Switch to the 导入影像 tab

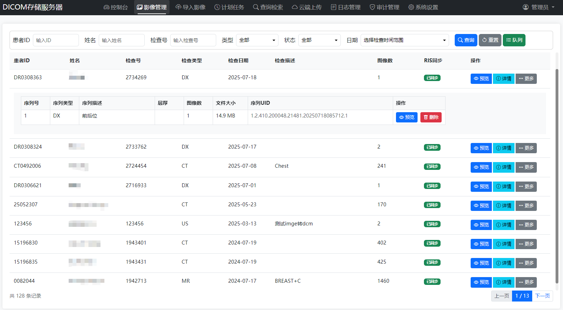point(190,7)
